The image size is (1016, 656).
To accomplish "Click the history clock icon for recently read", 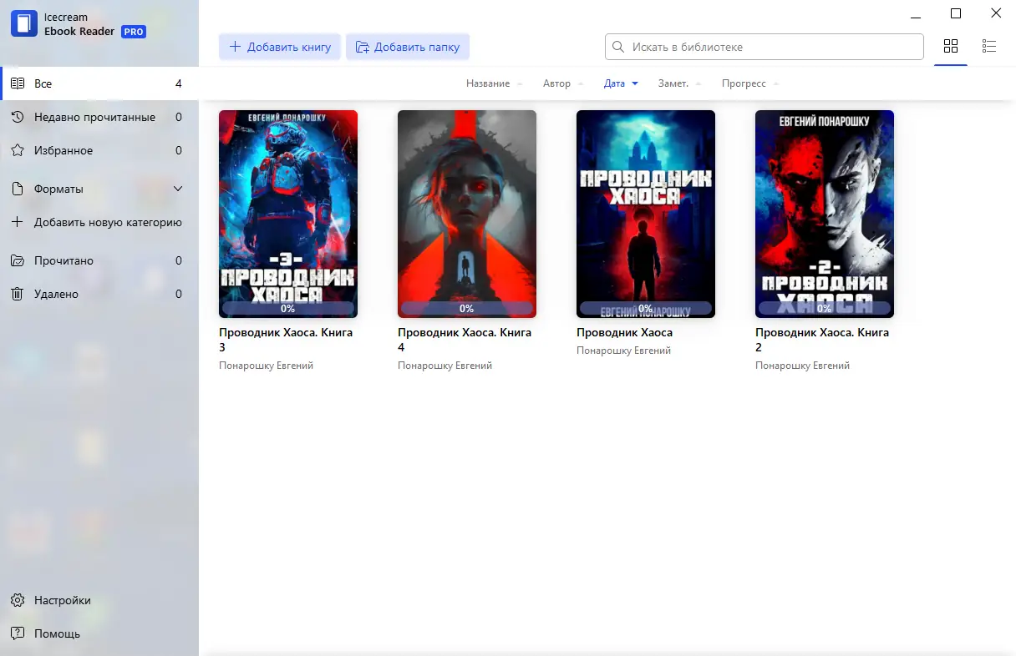I will coord(18,117).
